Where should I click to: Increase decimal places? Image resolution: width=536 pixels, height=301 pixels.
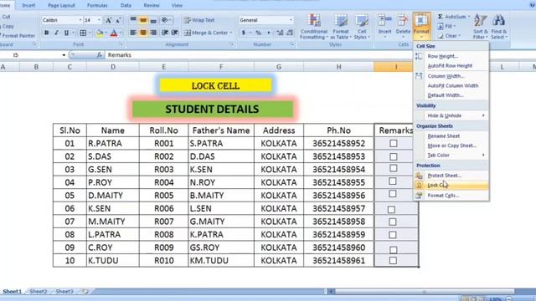click(280, 33)
